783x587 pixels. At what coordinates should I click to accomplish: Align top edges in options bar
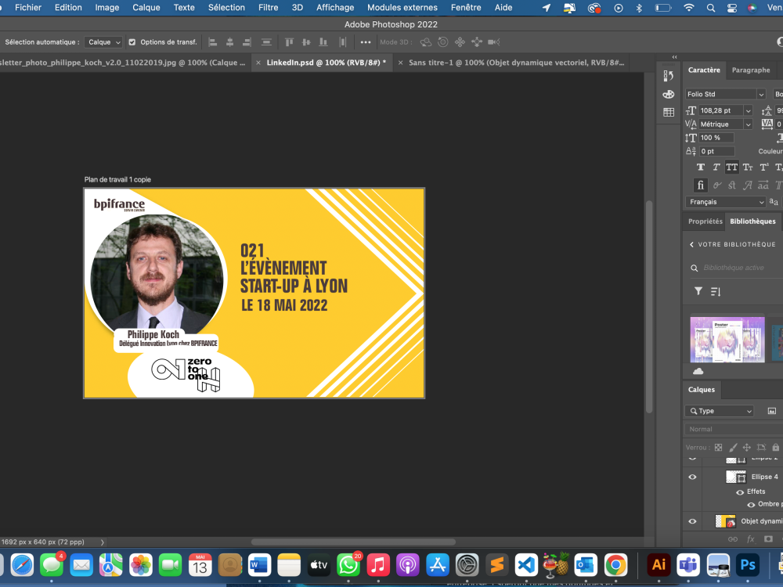pyautogui.click(x=289, y=42)
